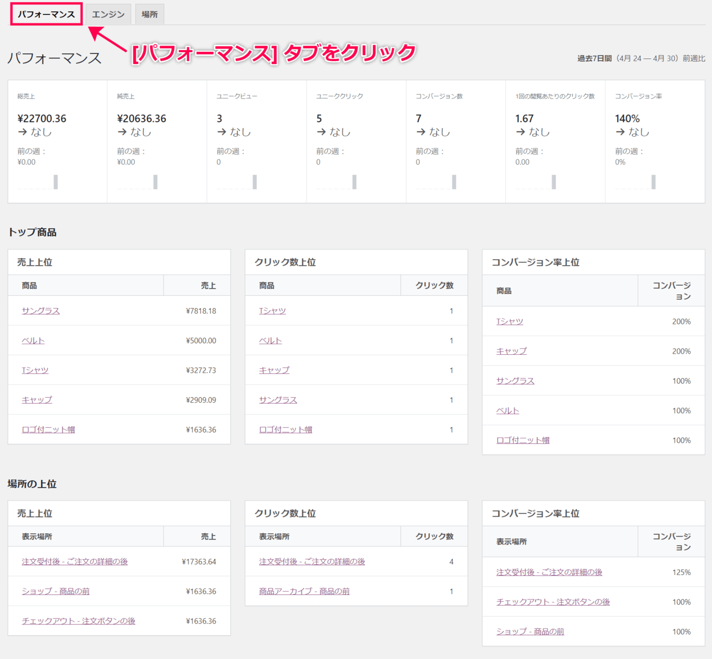
Task: Click the ¥17363.64 location sales value
Action: (x=199, y=562)
